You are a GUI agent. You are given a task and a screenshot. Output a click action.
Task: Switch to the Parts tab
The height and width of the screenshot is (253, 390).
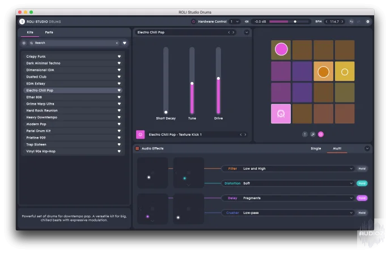tap(49, 32)
